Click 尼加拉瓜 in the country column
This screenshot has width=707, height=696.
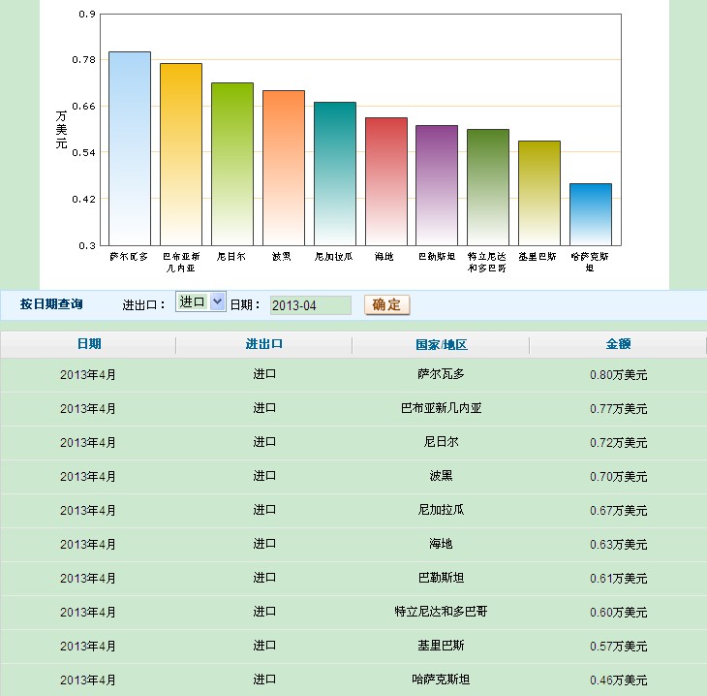point(441,510)
